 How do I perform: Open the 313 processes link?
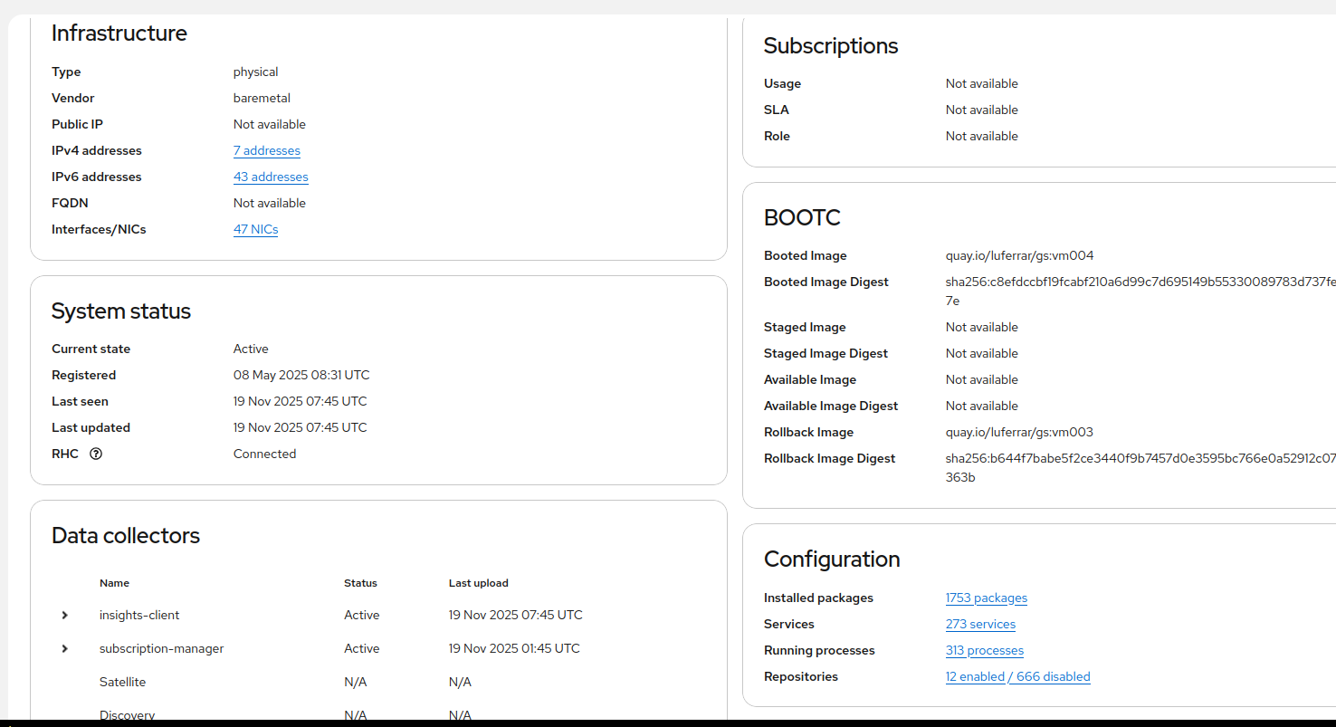984,650
